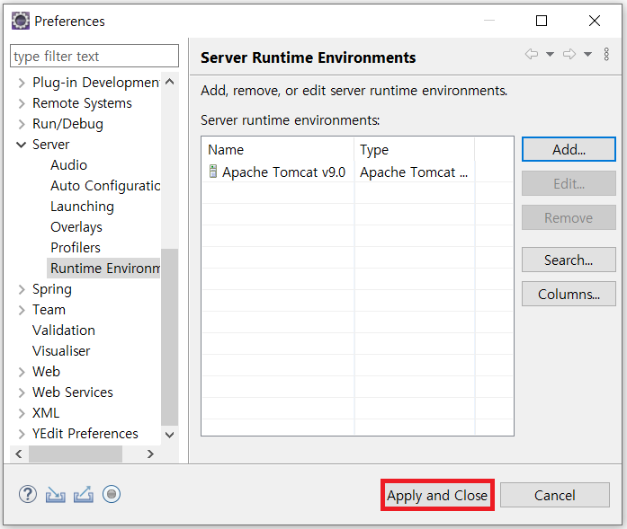627x529 pixels.
Task: Expand the Plug-in Development node
Action: pos(22,83)
